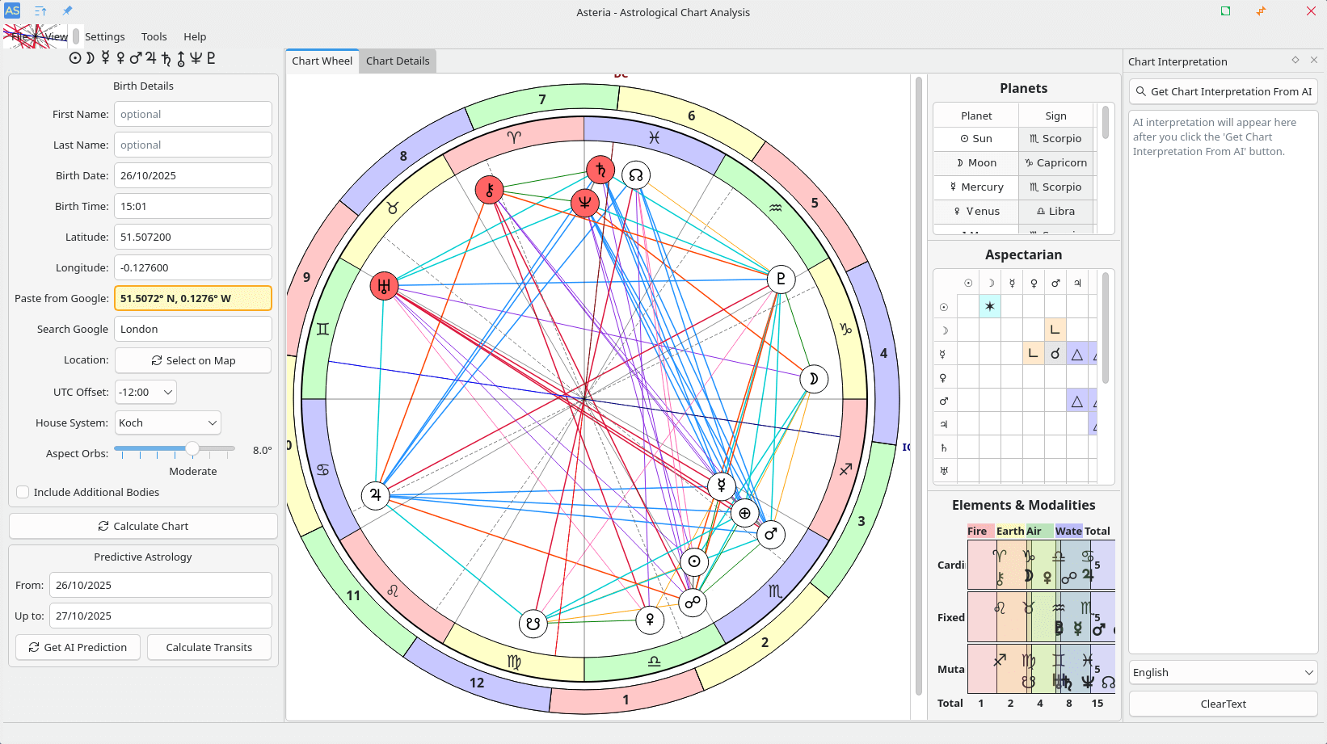The width and height of the screenshot is (1327, 744).
Task: Click Get Chart Interpretation From AI
Action: (1223, 91)
